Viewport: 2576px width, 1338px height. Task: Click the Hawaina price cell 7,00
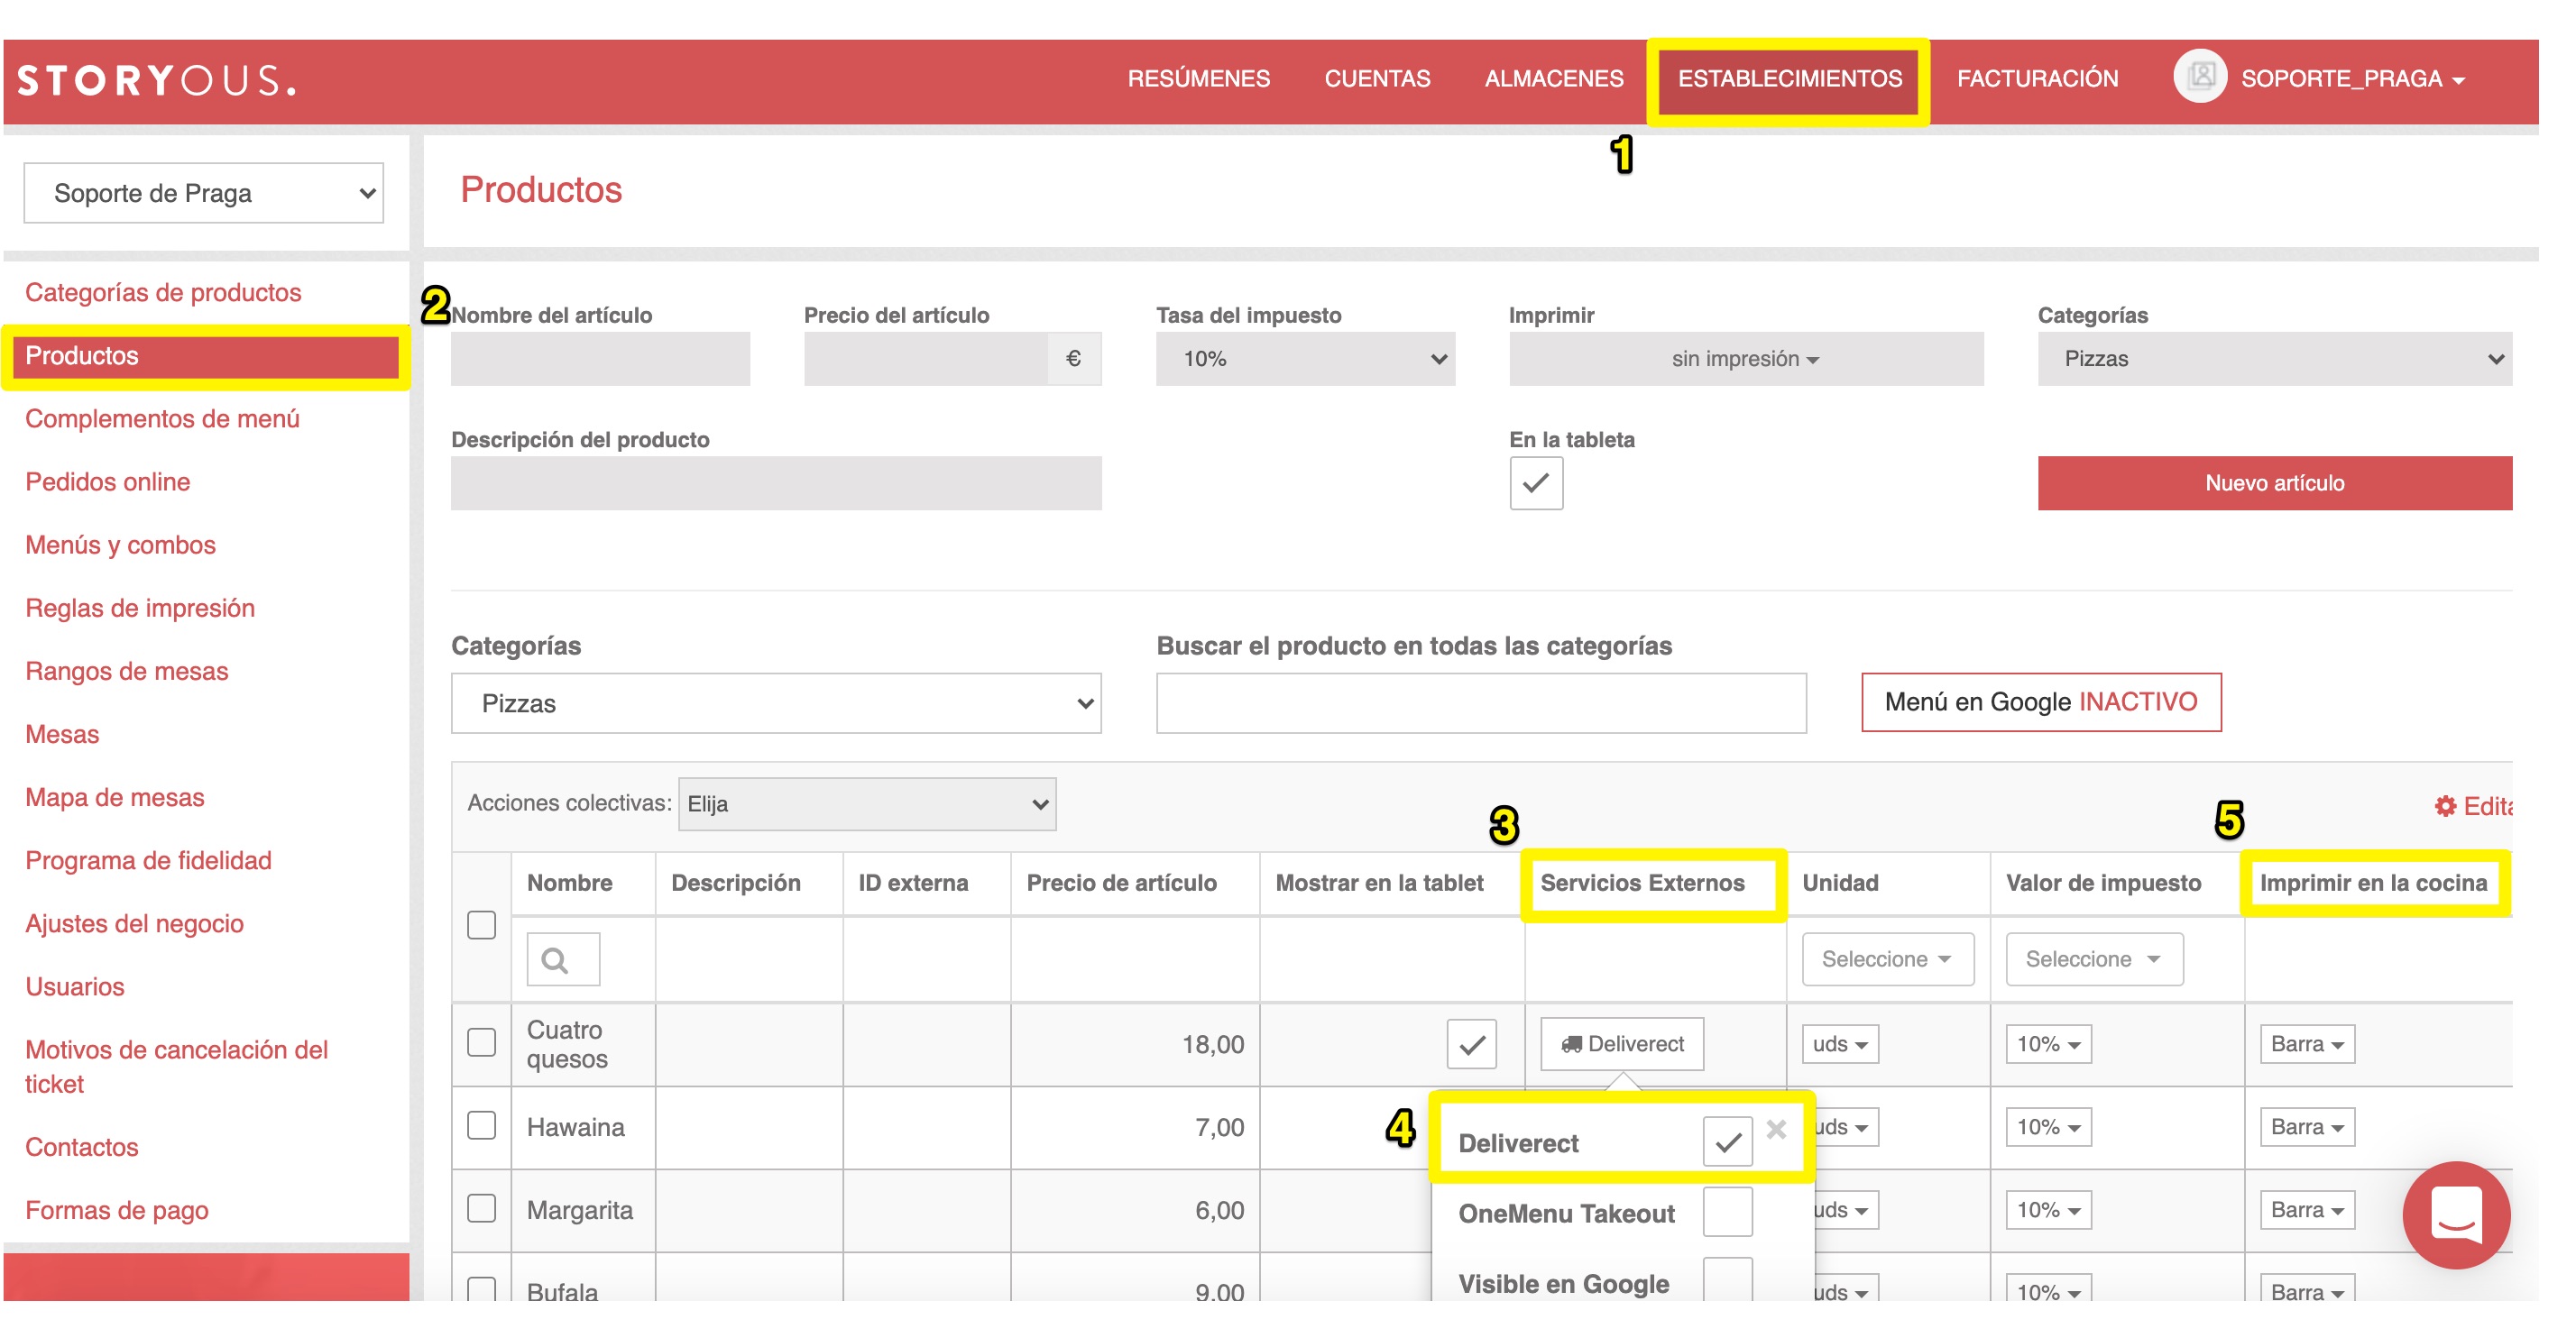(x=1135, y=1127)
